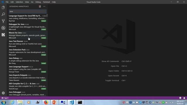The image size is (187, 105).
Task: Open the Windows Start button
Action: (x=4, y=102)
